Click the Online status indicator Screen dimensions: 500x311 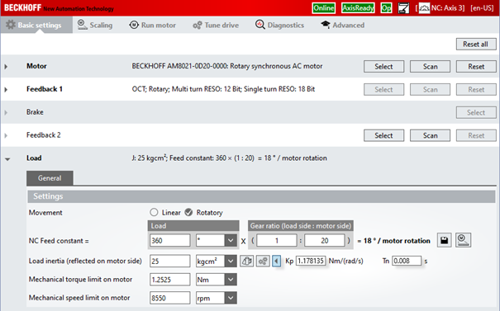coord(323,8)
